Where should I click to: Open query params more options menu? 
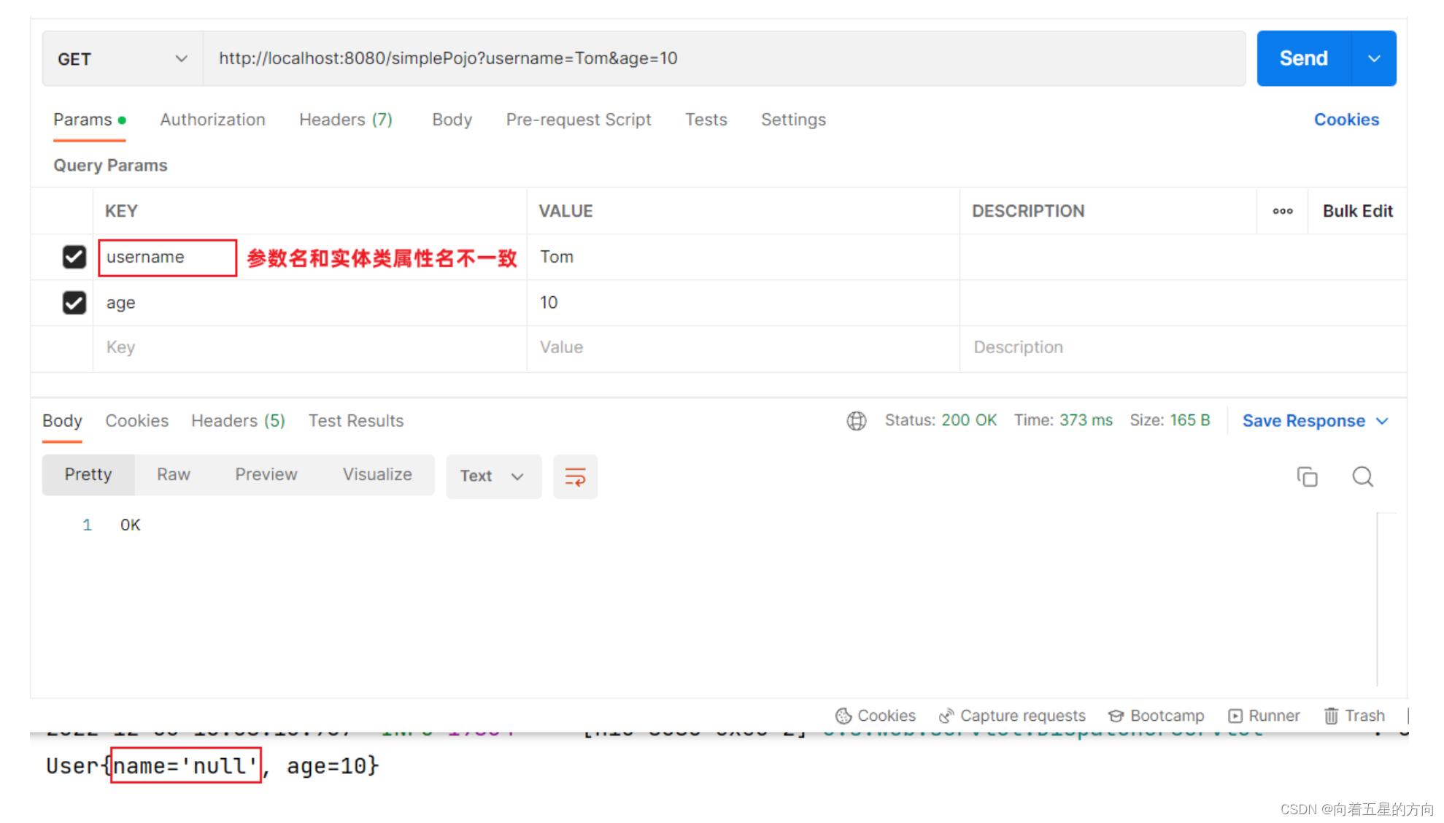coord(1282,211)
